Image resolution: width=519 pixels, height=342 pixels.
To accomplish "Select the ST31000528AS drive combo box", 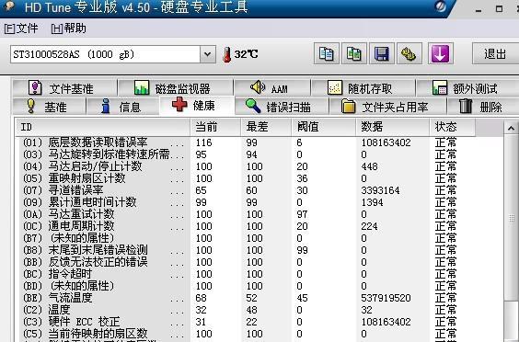I will pos(113,54).
